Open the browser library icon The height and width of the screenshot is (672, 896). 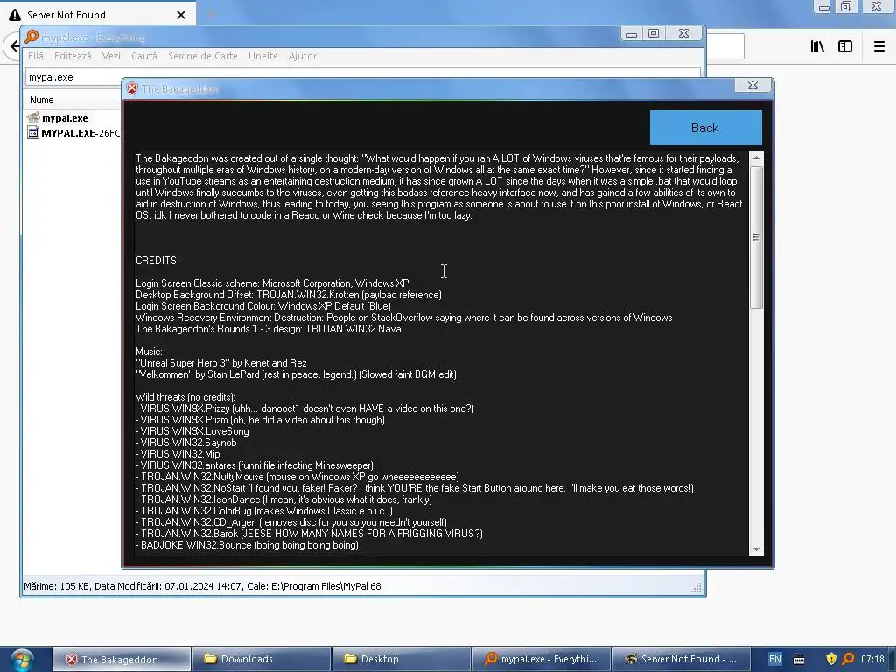(817, 47)
